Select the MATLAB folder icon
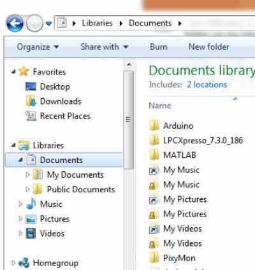The width and height of the screenshot is (255, 270). click(154, 155)
